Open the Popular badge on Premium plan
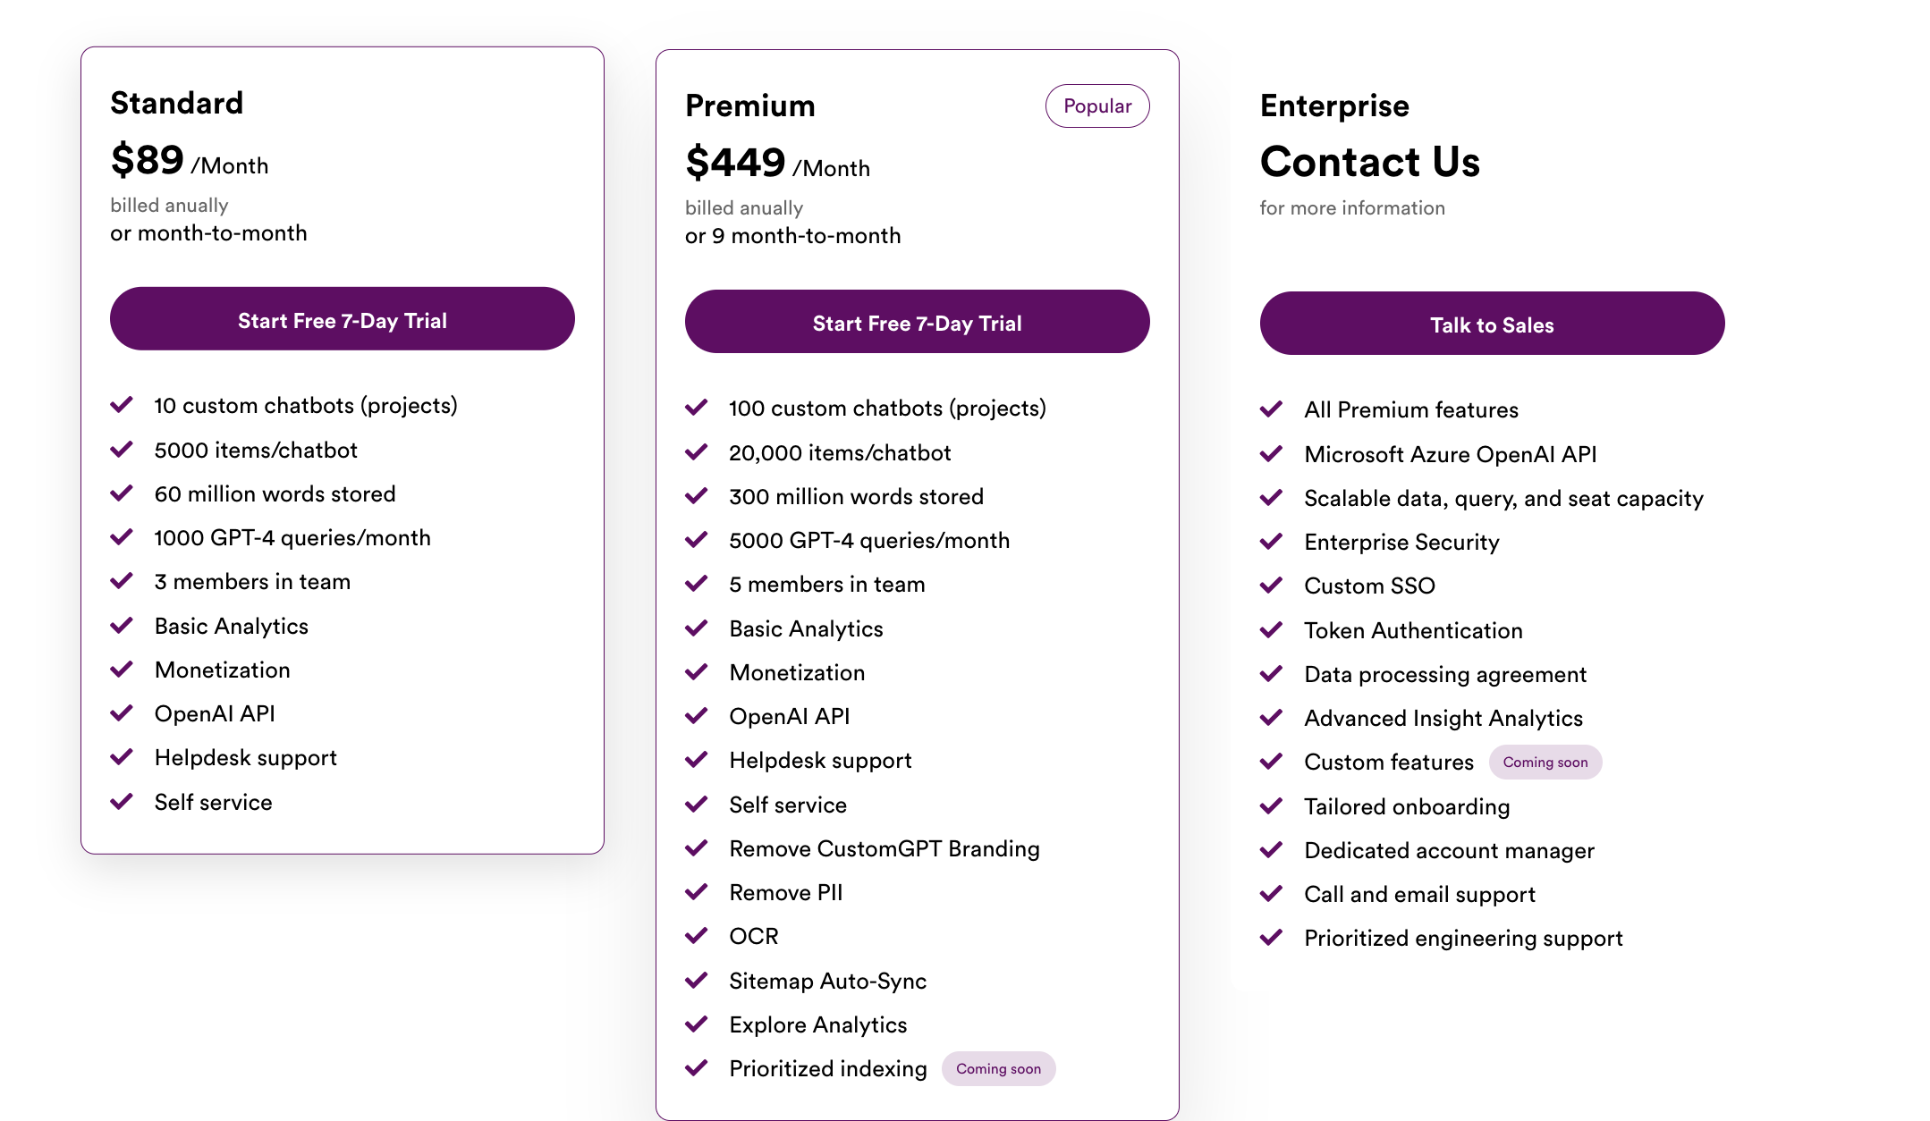The width and height of the screenshot is (1930, 1121). point(1097,105)
